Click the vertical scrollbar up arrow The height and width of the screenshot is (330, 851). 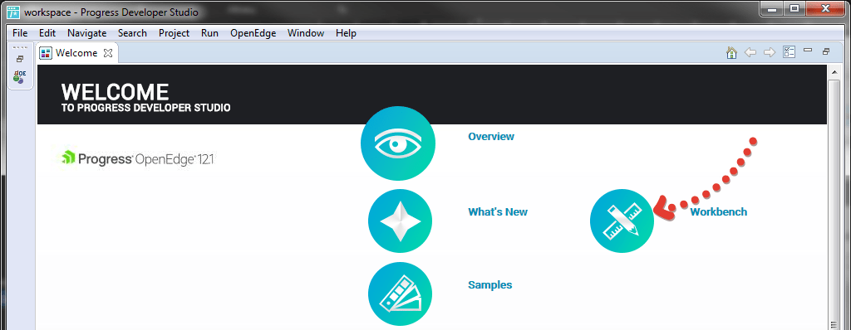point(835,71)
